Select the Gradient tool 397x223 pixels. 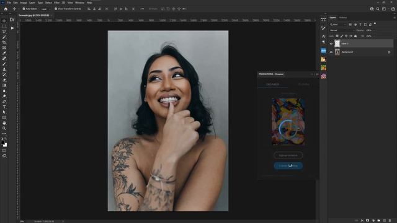click(x=4, y=85)
